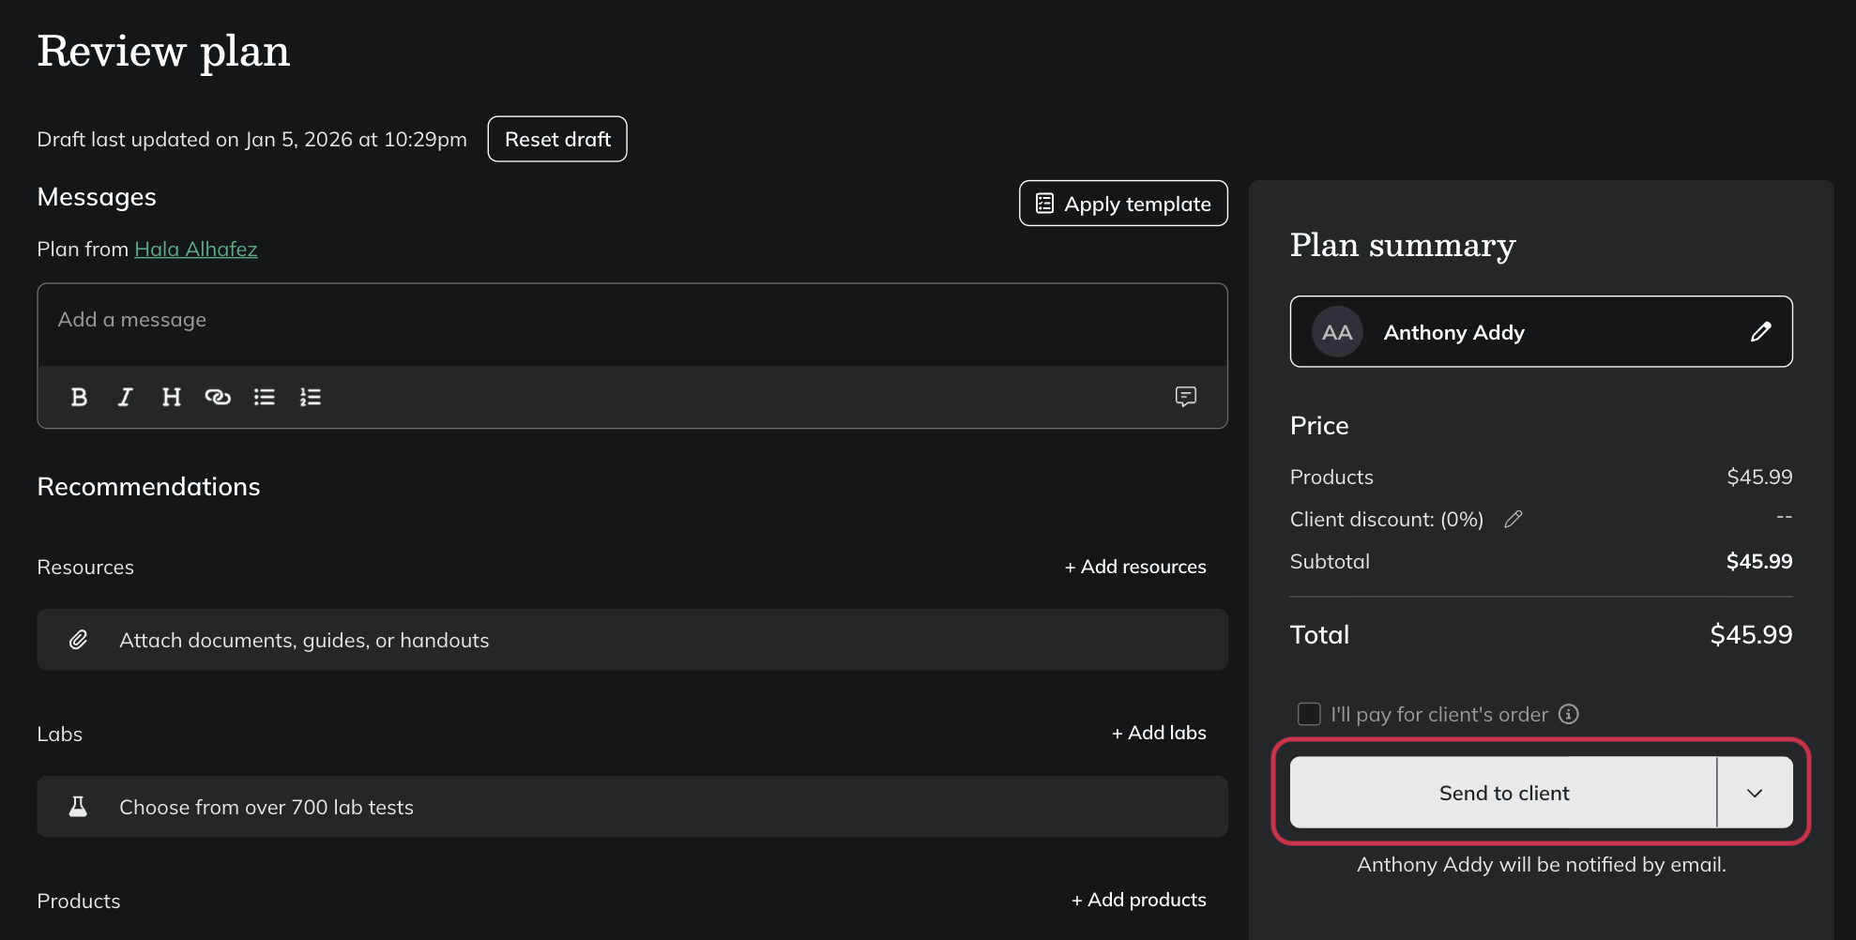Toggle bold formatting in message editor

tap(80, 397)
